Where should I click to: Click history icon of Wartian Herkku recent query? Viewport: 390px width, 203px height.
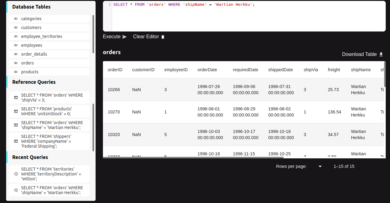(x=16, y=190)
